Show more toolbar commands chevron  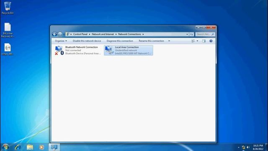(169, 41)
